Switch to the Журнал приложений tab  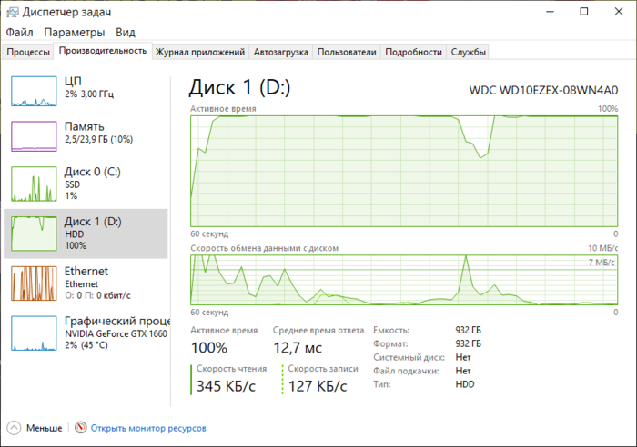(199, 52)
